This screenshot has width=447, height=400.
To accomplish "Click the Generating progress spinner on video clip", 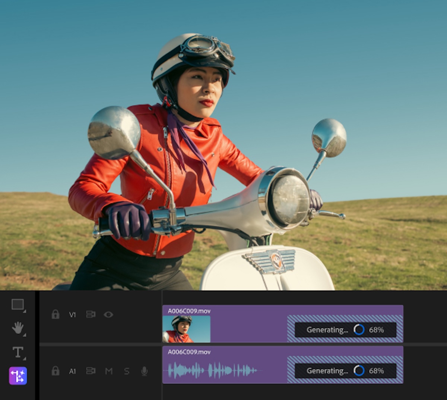I will (x=359, y=329).
